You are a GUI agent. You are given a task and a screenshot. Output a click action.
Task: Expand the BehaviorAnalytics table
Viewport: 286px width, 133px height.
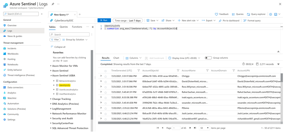[x=54, y=81]
